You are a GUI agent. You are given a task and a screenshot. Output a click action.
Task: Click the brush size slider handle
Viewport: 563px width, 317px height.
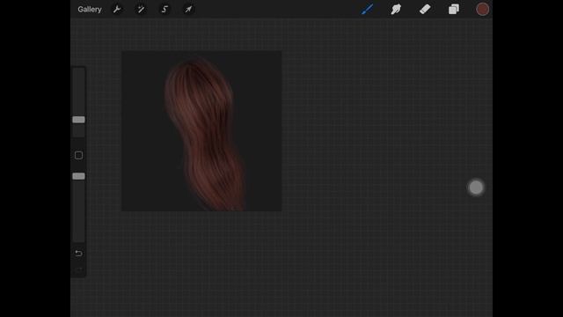[x=78, y=120]
